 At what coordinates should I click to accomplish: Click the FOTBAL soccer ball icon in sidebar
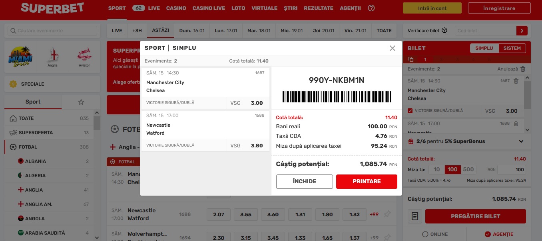[x=13, y=147]
